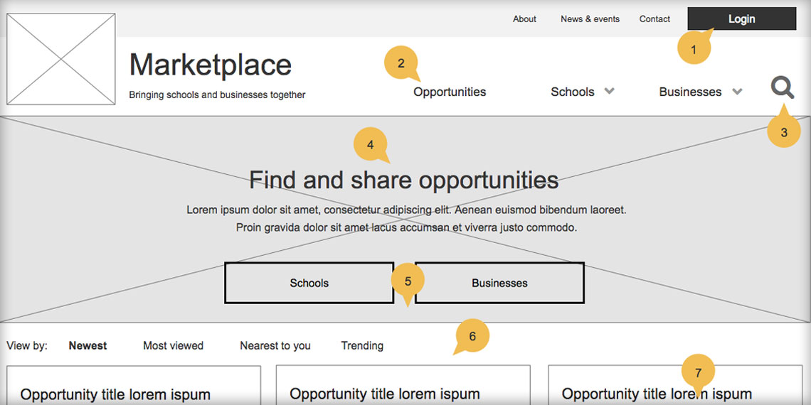Click the logo placeholder image
The width and height of the screenshot is (811, 405).
point(61,59)
